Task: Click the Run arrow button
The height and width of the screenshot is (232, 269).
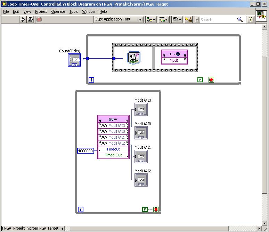Action: click(x=23, y=19)
